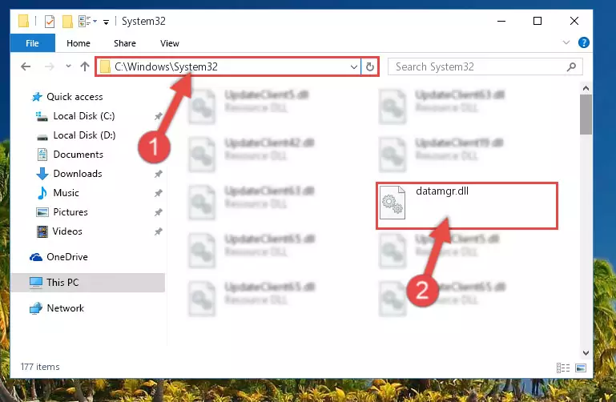
Task: Open Music in the navigation pane
Action: point(66,193)
